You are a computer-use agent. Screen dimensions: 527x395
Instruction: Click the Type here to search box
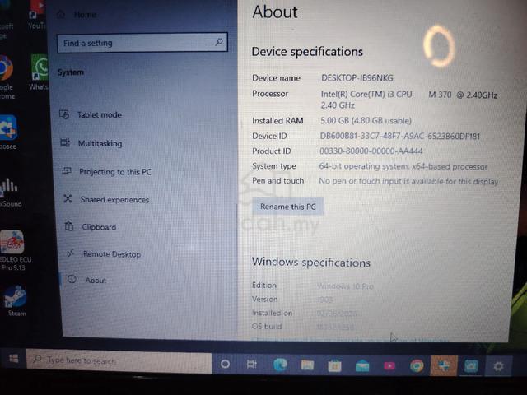pyautogui.click(x=119, y=361)
